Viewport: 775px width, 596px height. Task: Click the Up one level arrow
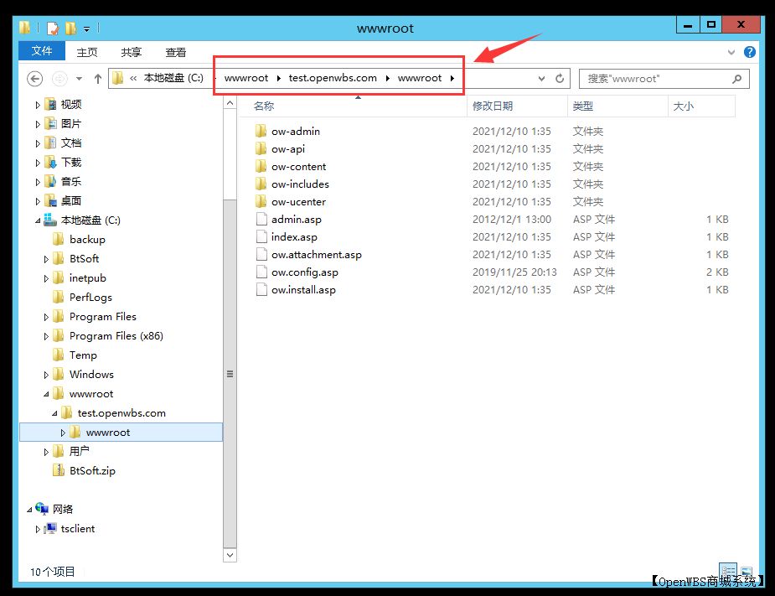tap(98, 79)
